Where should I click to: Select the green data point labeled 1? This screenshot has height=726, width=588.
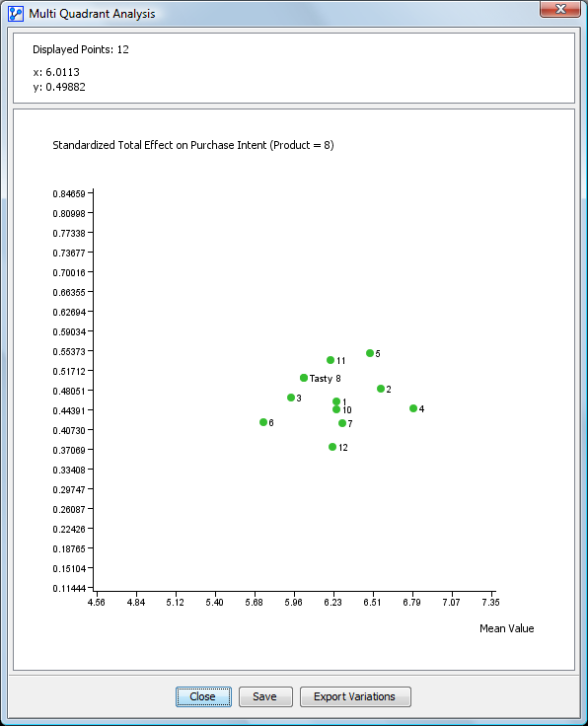[336, 401]
